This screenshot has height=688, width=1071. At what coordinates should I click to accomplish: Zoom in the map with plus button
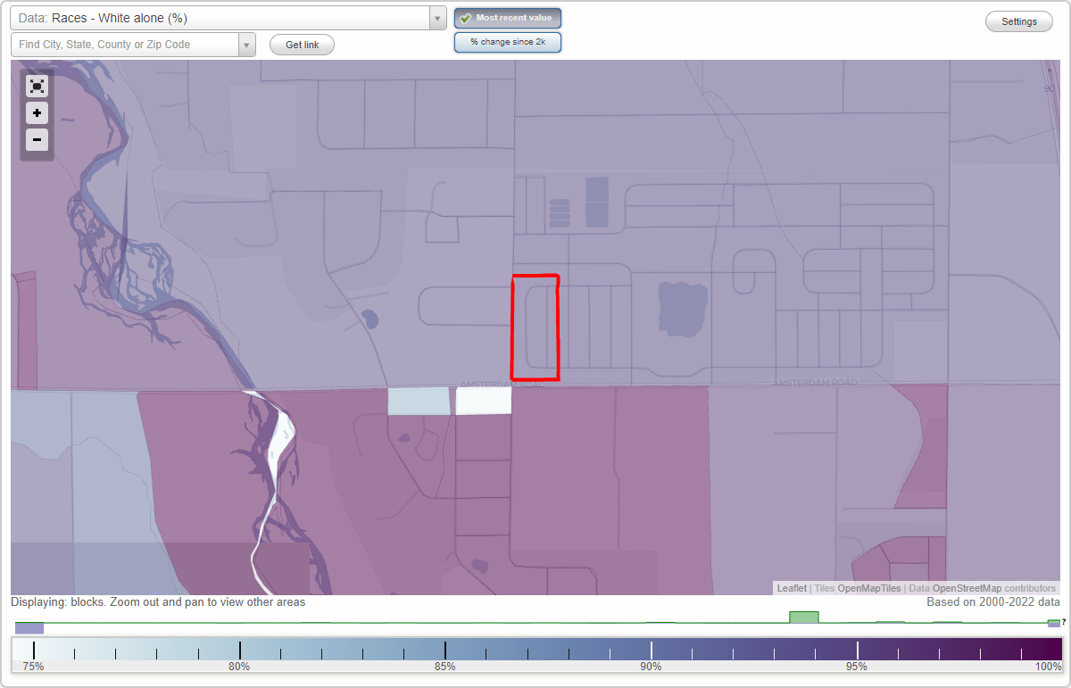point(37,113)
